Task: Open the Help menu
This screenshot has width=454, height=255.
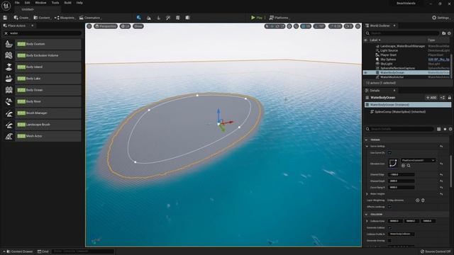Action: [x=79, y=3]
